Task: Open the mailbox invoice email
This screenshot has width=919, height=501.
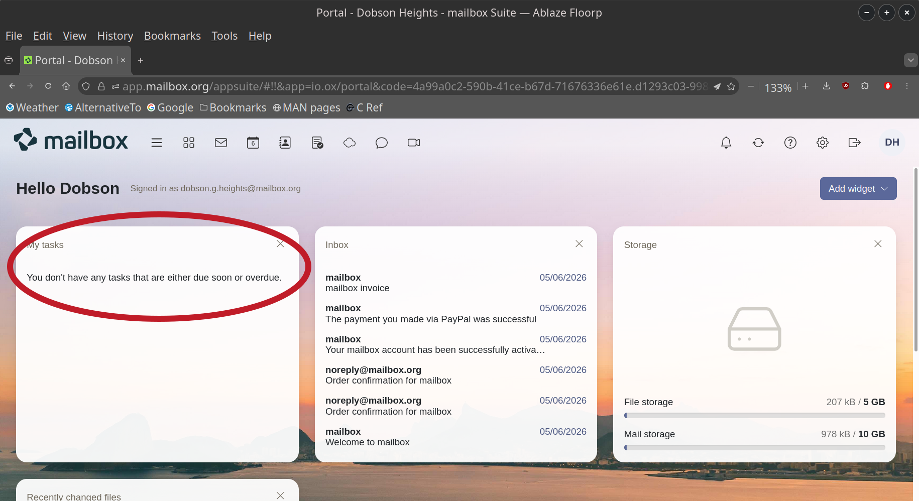Action: [x=455, y=283]
